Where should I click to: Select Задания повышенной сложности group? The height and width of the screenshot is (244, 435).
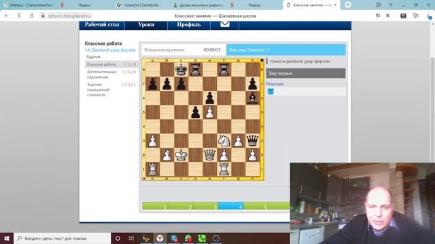98,89
